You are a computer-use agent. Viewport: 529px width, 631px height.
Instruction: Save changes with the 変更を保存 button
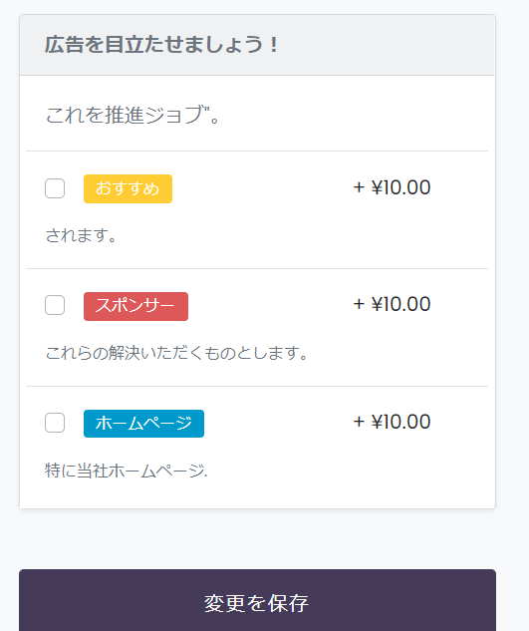coord(257,602)
